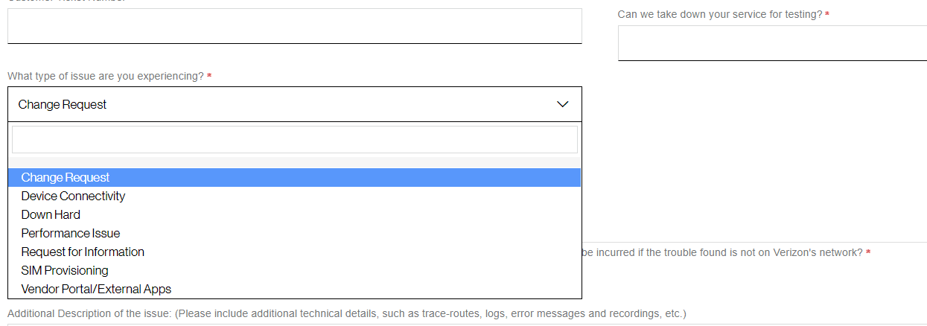The height and width of the screenshot is (326, 927).
Task: Click the 'Additional Description of the issue' label
Action: click(x=346, y=313)
